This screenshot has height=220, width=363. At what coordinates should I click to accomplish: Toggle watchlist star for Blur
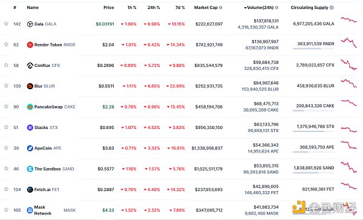pyautogui.click(x=6, y=86)
